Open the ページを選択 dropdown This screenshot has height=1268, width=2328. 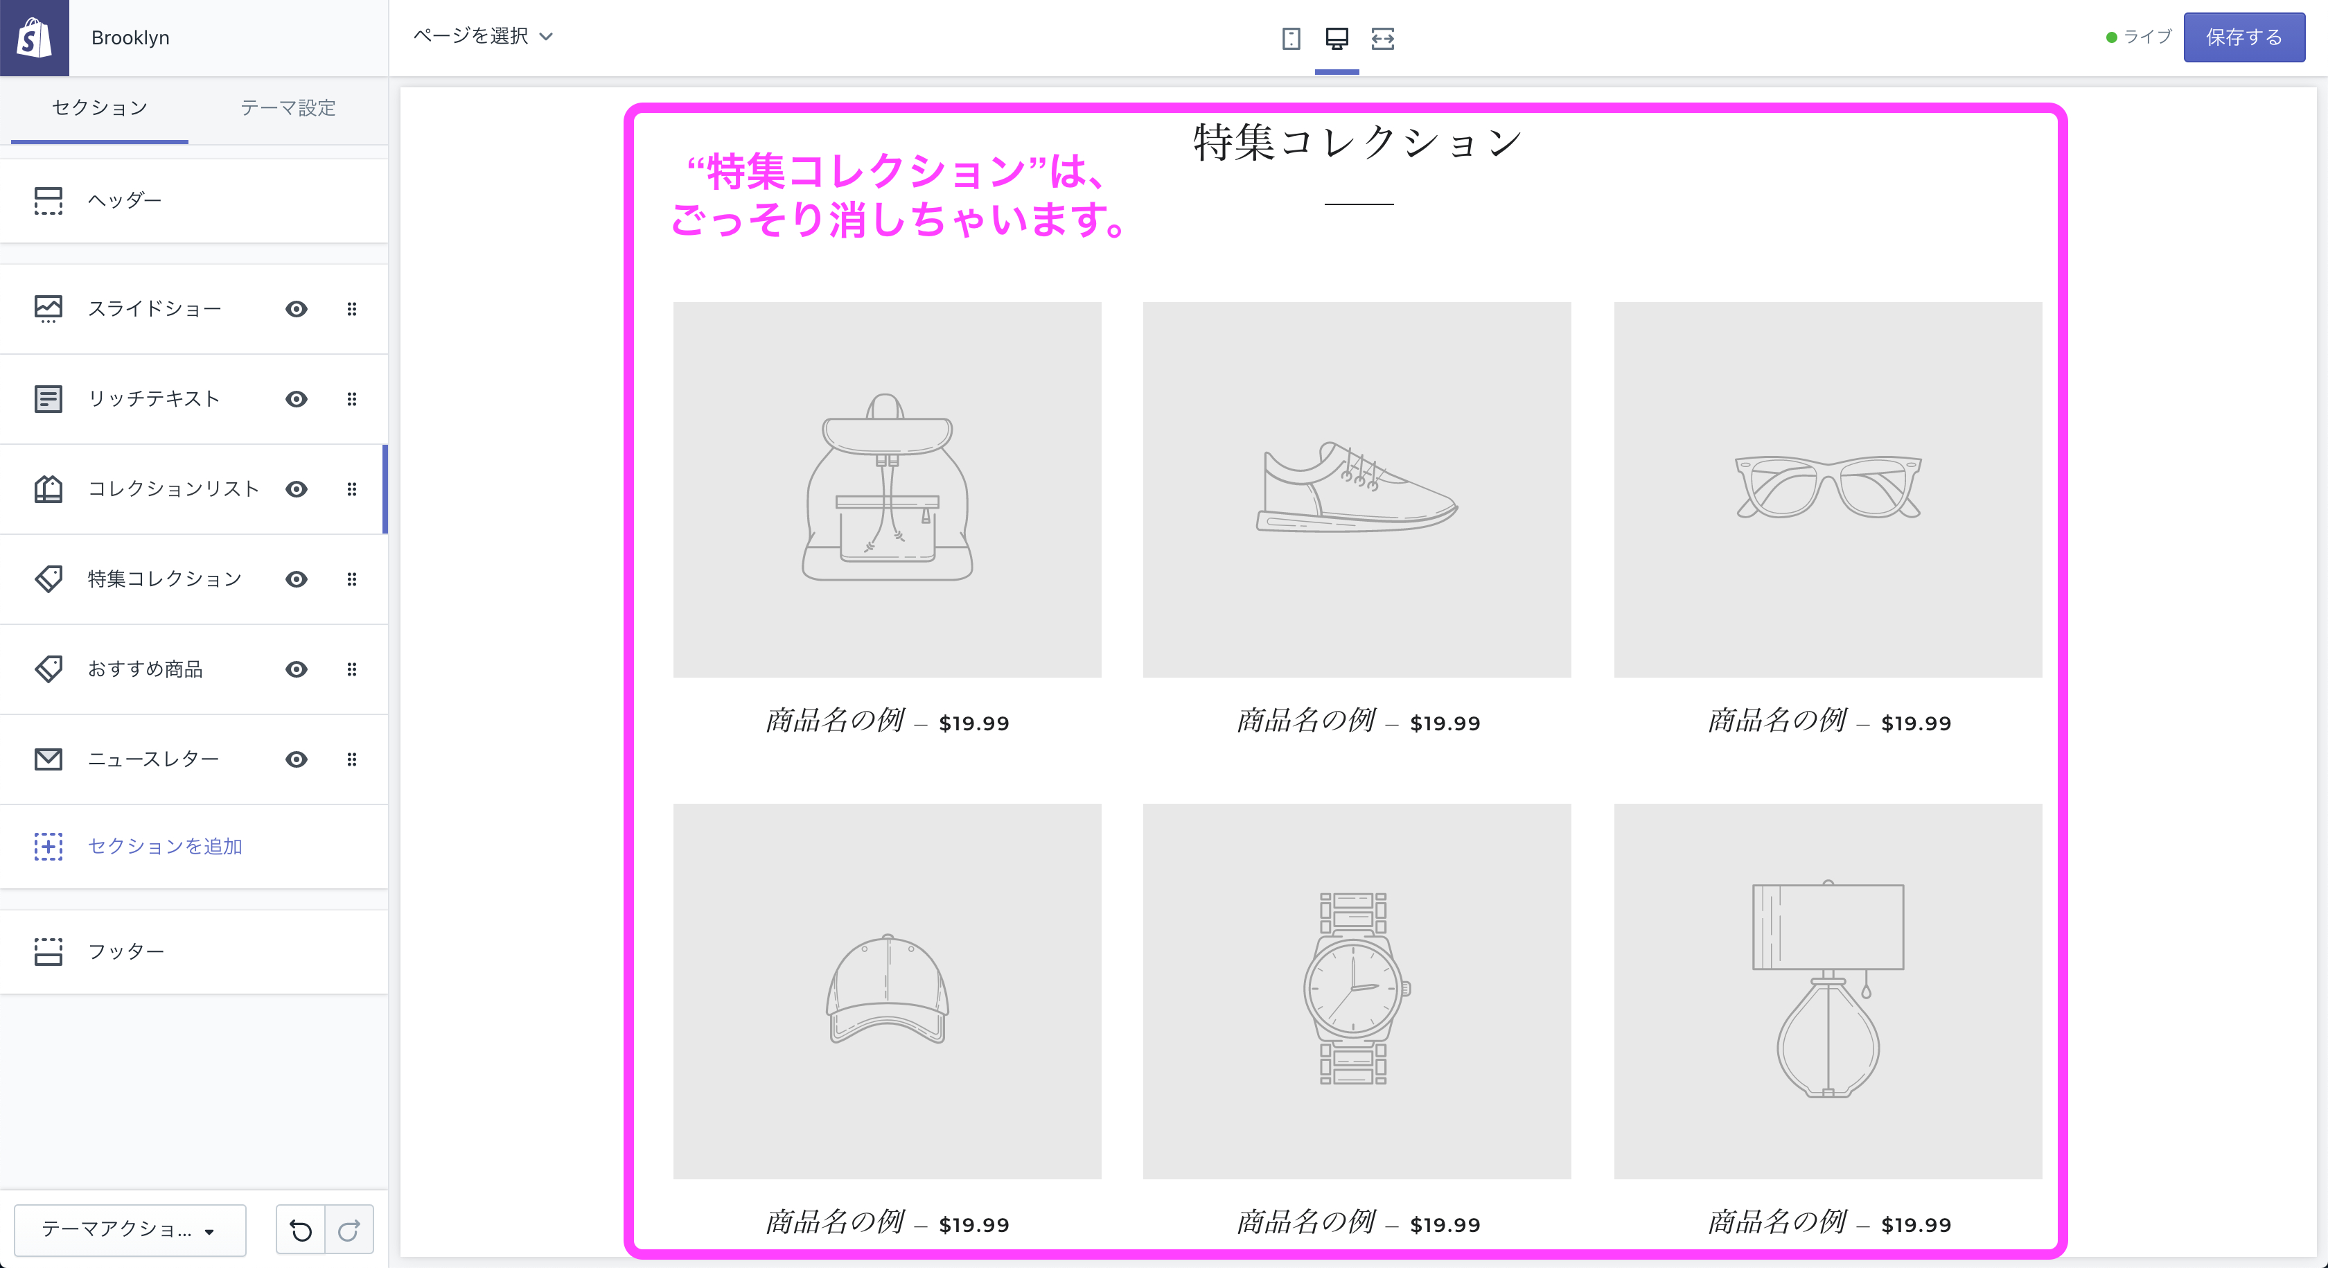click(x=482, y=37)
